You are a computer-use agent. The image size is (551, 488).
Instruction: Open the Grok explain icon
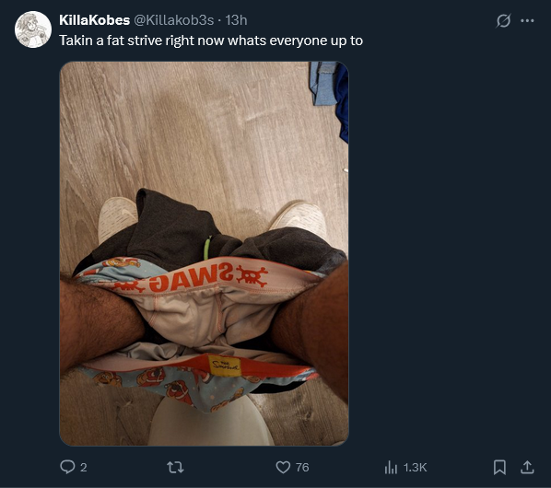pyautogui.click(x=503, y=20)
